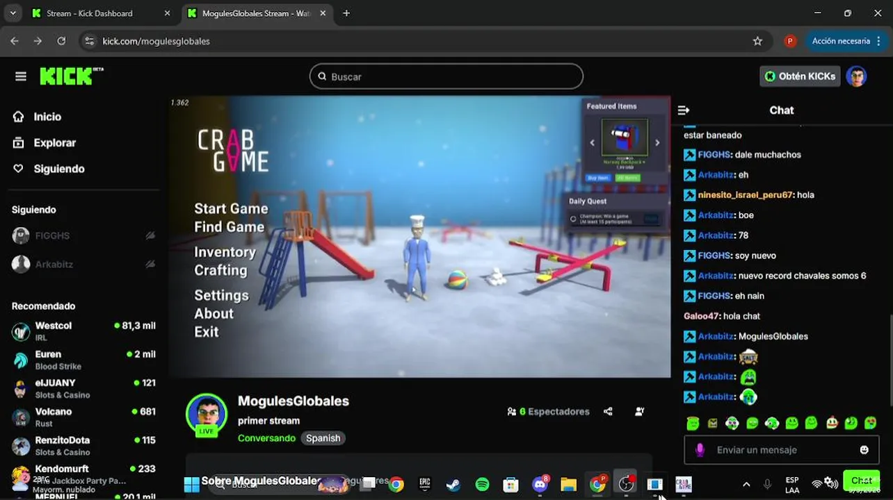Click ninesito_israel_peru67 username in chat

click(x=745, y=195)
